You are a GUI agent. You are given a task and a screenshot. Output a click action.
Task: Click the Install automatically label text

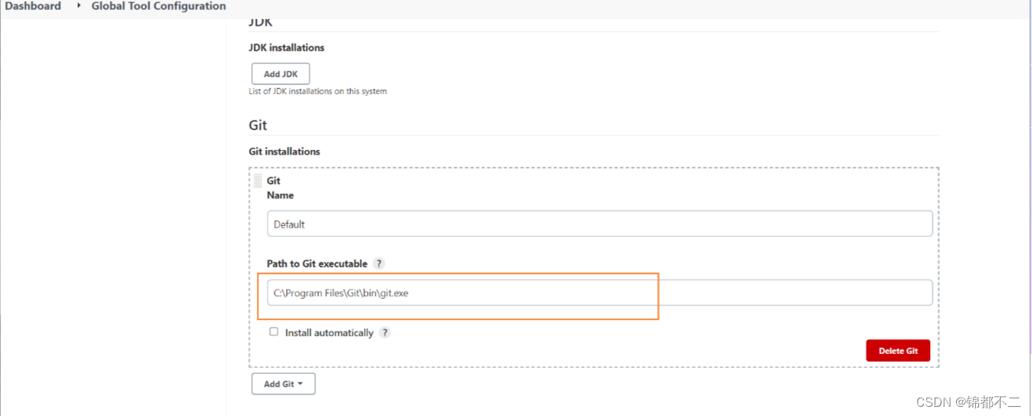pyautogui.click(x=329, y=333)
